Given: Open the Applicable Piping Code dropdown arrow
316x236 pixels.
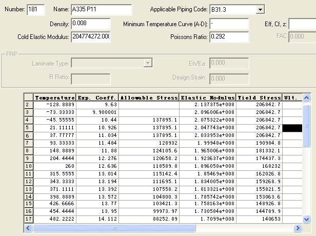Looking at the screenshot, I should click(260, 10).
